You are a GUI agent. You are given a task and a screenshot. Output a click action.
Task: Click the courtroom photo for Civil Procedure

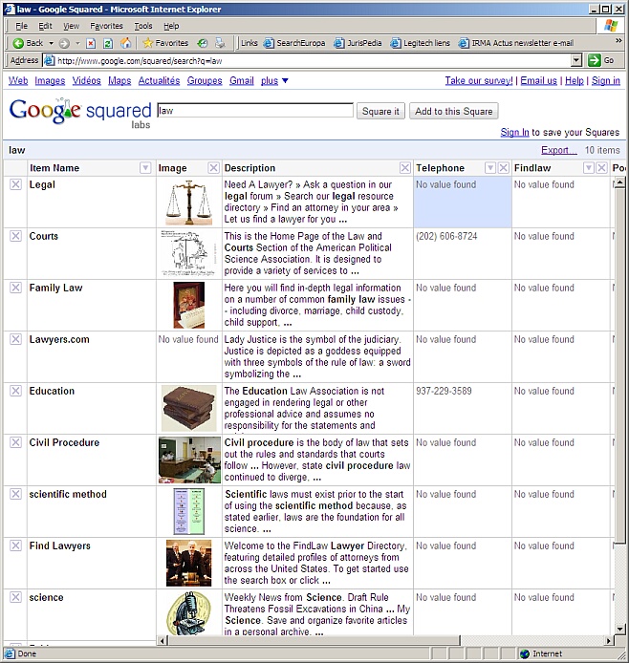tap(189, 460)
